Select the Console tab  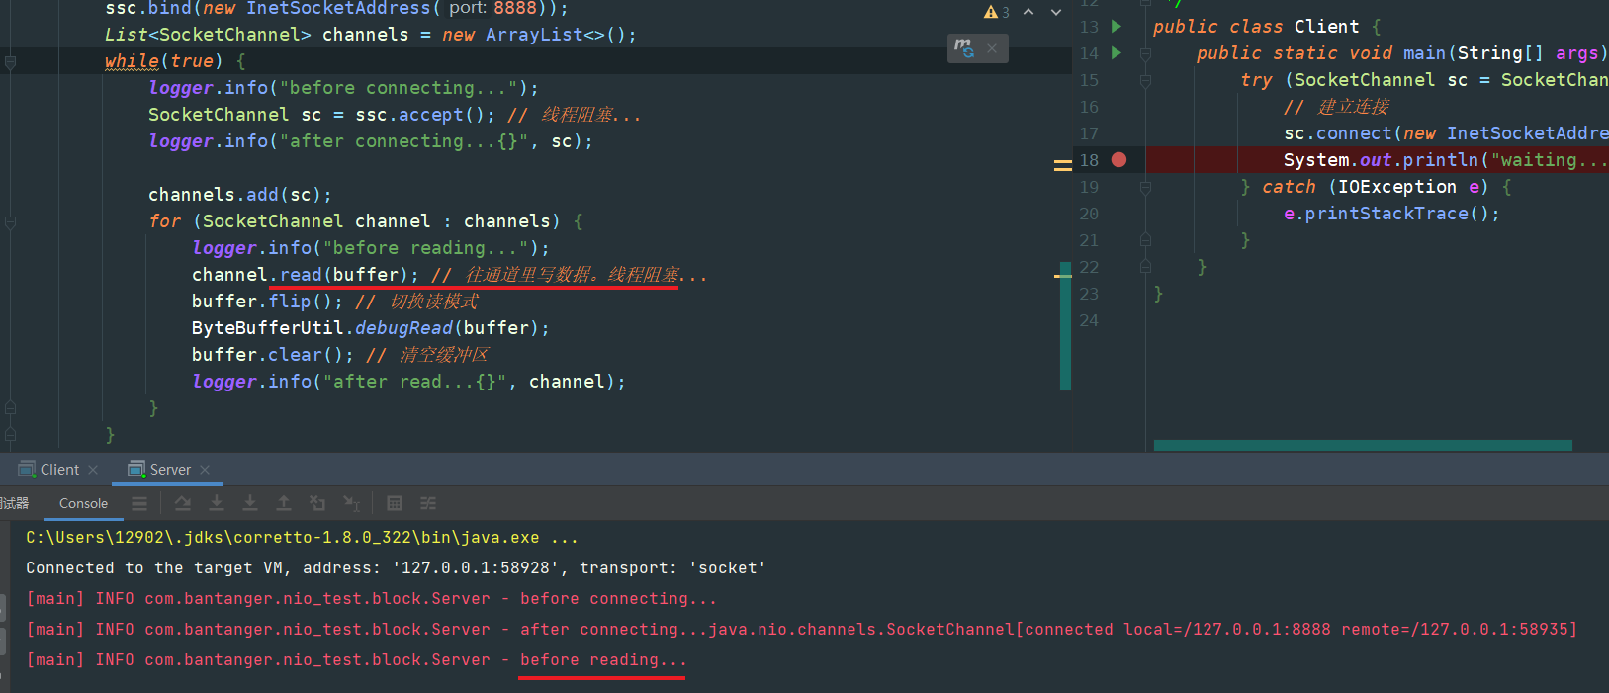tap(83, 503)
